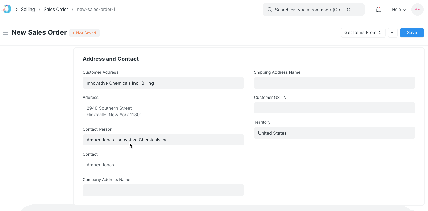The height and width of the screenshot is (211, 428).
Task: Go to Sales Order breadcrumb
Action: click(56, 10)
